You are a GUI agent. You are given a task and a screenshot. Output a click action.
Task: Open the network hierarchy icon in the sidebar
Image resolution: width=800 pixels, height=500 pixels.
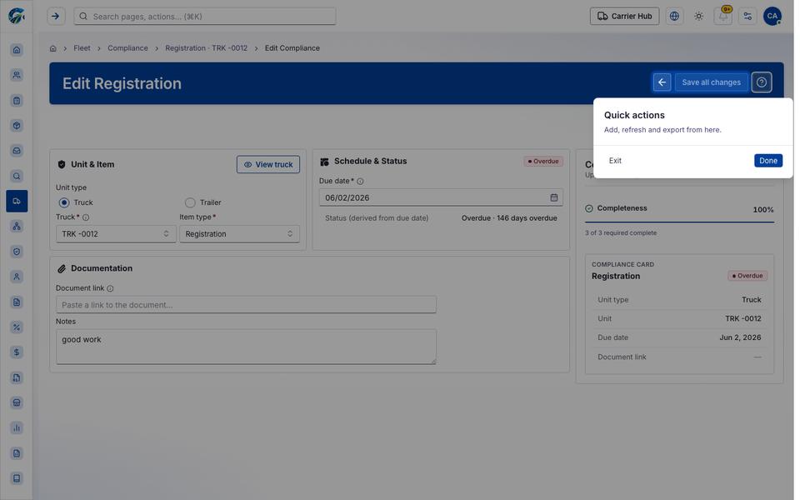coord(17,226)
